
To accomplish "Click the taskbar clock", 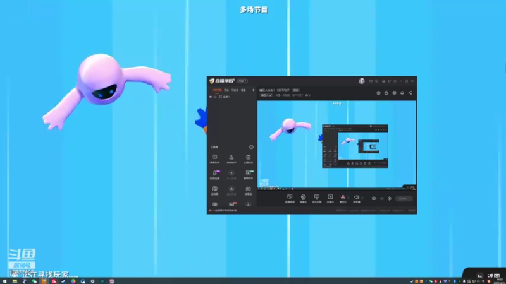I will coord(500,281).
